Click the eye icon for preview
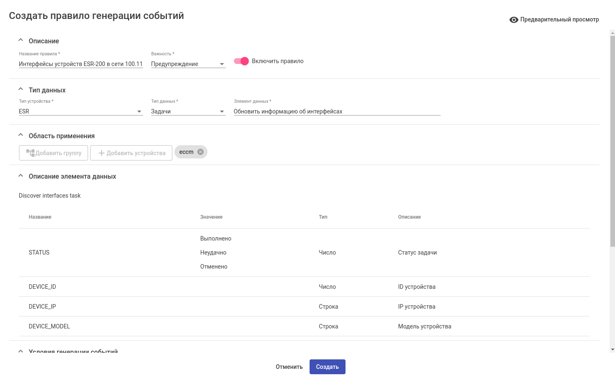Viewport: 615px width, 380px height. click(514, 20)
